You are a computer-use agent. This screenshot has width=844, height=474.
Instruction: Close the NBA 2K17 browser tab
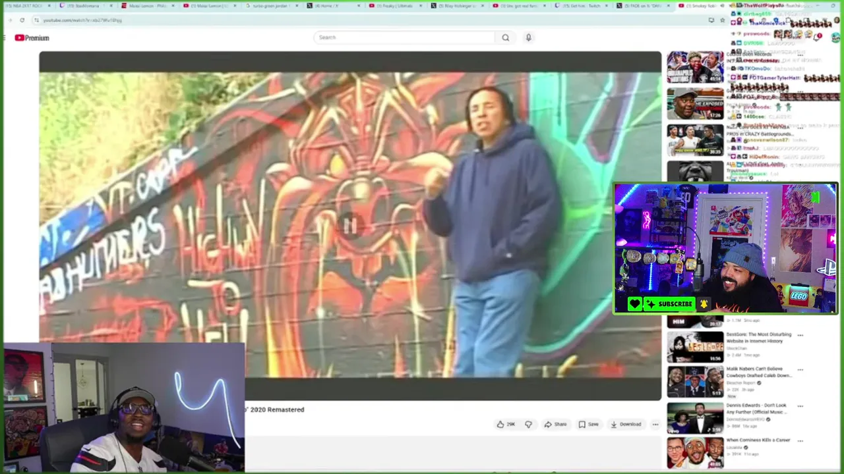pyautogui.click(x=48, y=6)
